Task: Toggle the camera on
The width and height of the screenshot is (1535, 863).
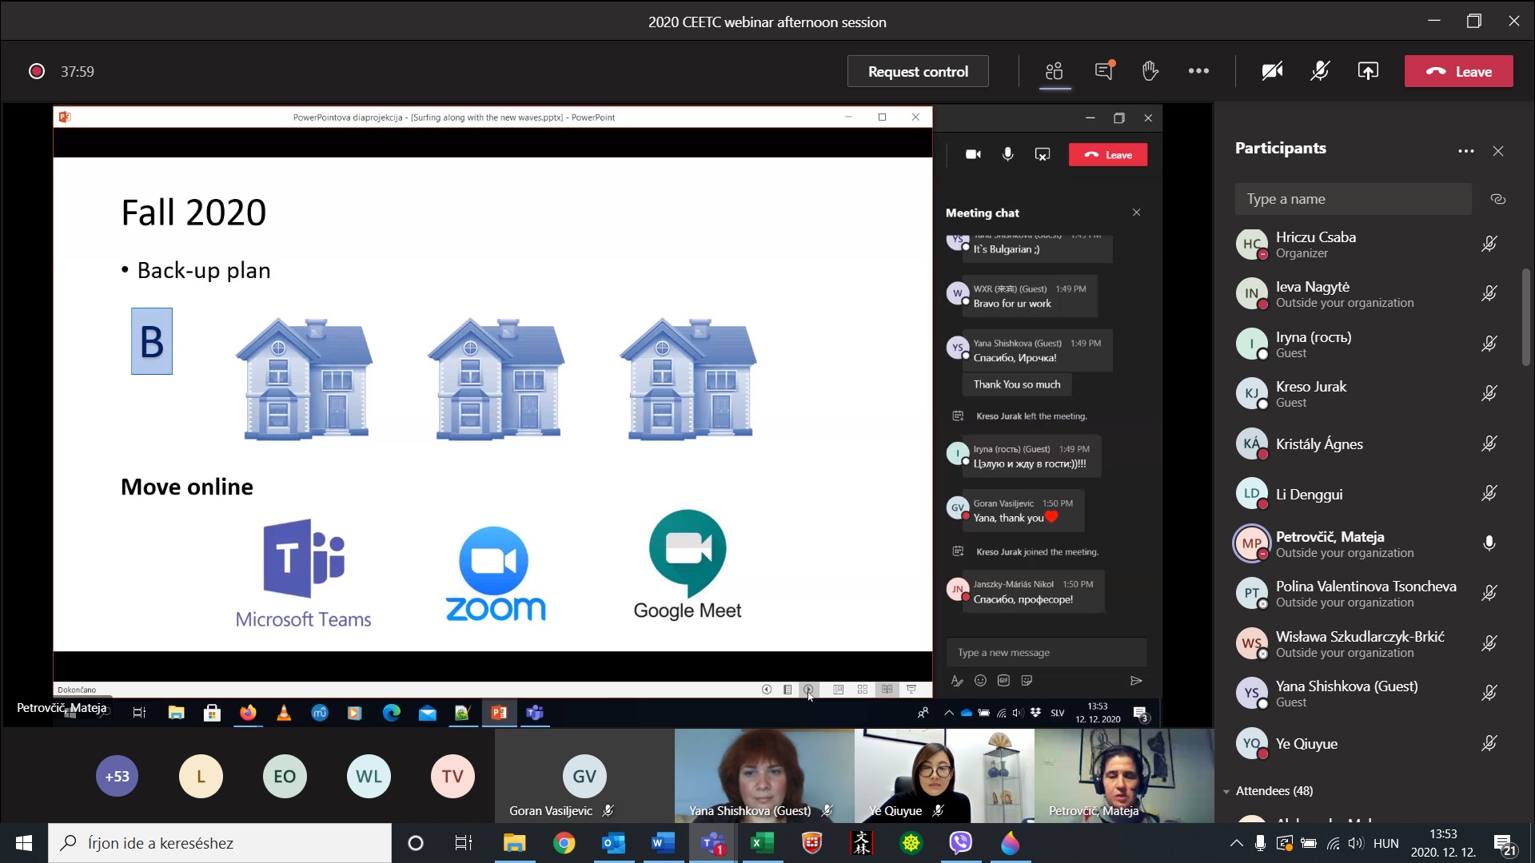Action: click(1272, 71)
